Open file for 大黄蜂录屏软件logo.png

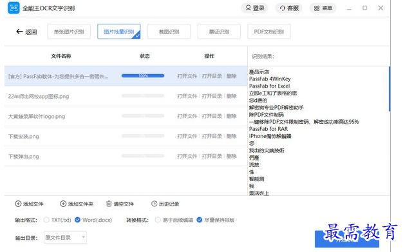[x=187, y=116]
